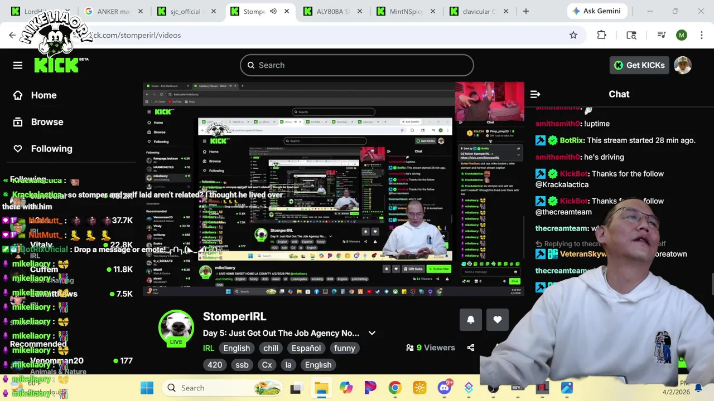Switch to the ANKER Google search tab
The width and height of the screenshot is (714, 401).
tap(114, 11)
